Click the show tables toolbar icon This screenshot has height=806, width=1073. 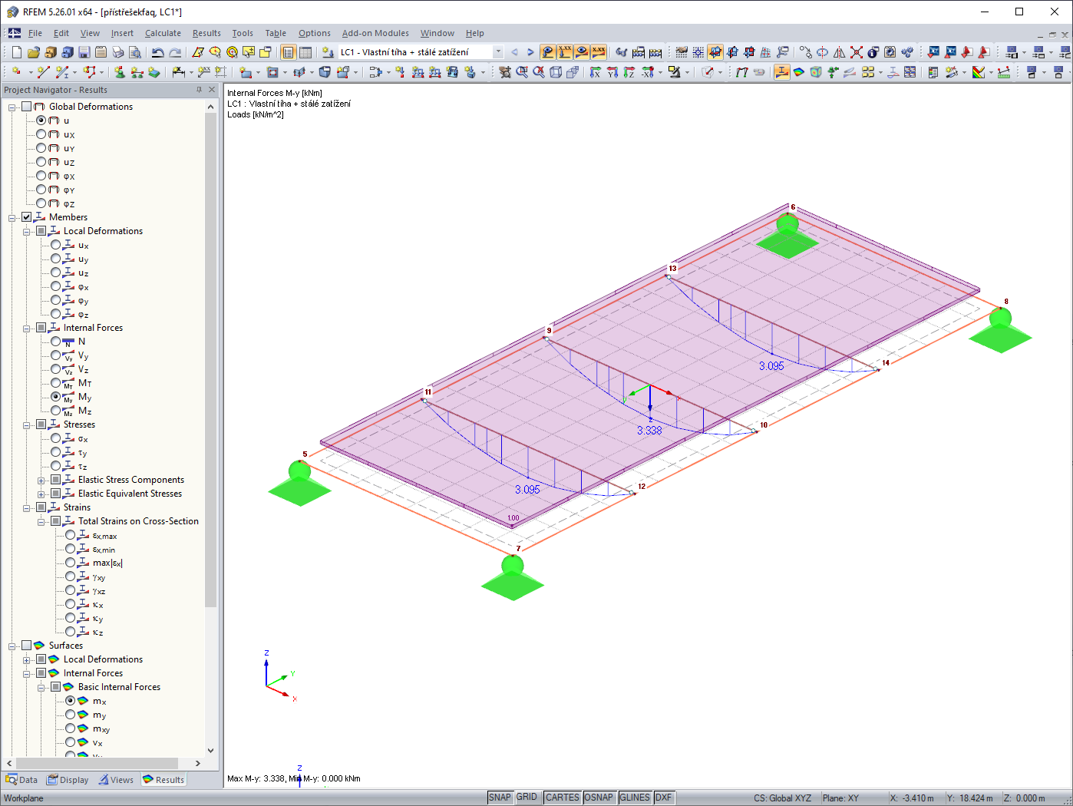pyautogui.click(x=305, y=52)
